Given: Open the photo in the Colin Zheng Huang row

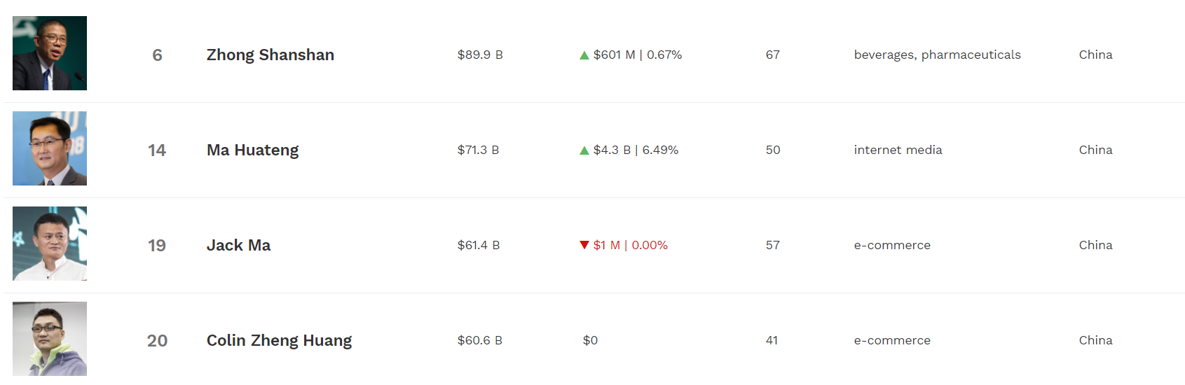Looking at the screenshot, I should [x=50, y=339].
